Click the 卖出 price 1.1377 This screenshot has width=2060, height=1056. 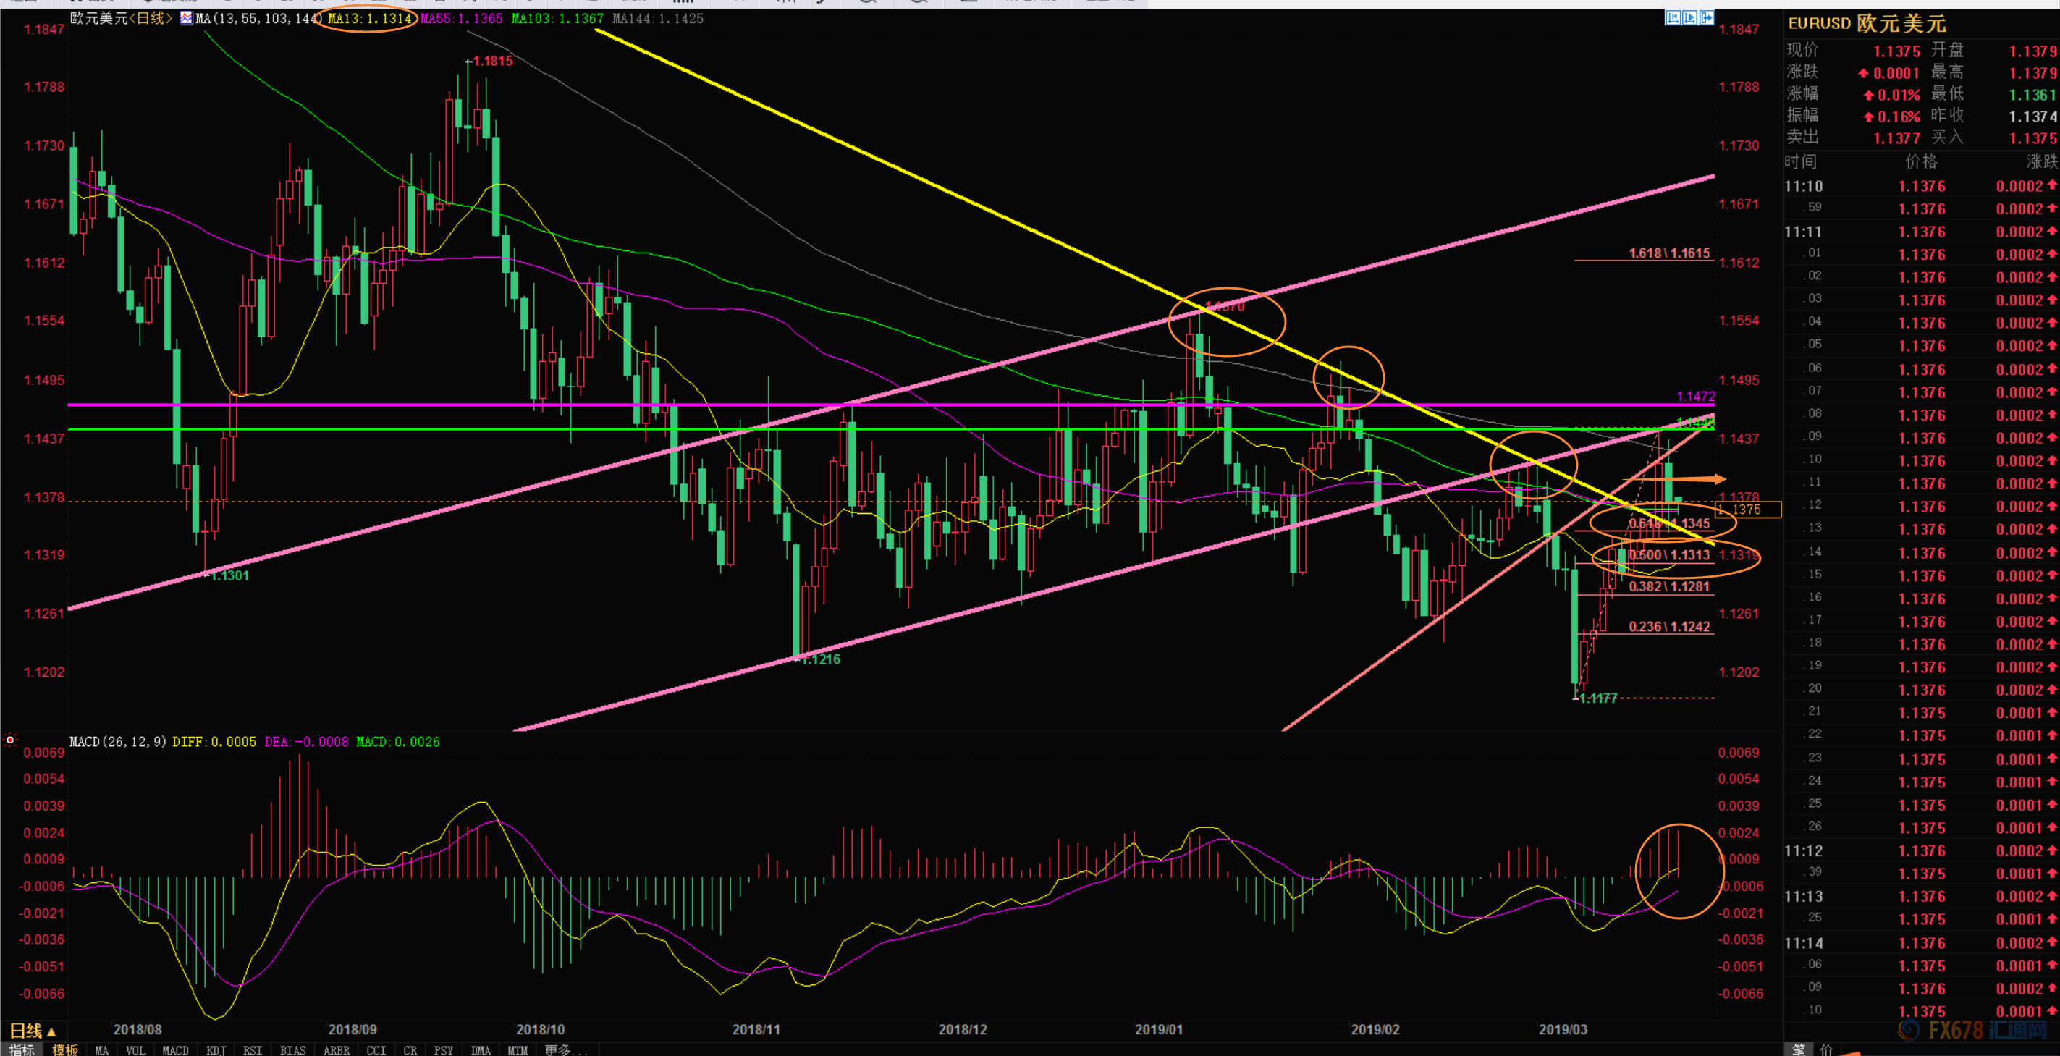tap(1896, 138)
